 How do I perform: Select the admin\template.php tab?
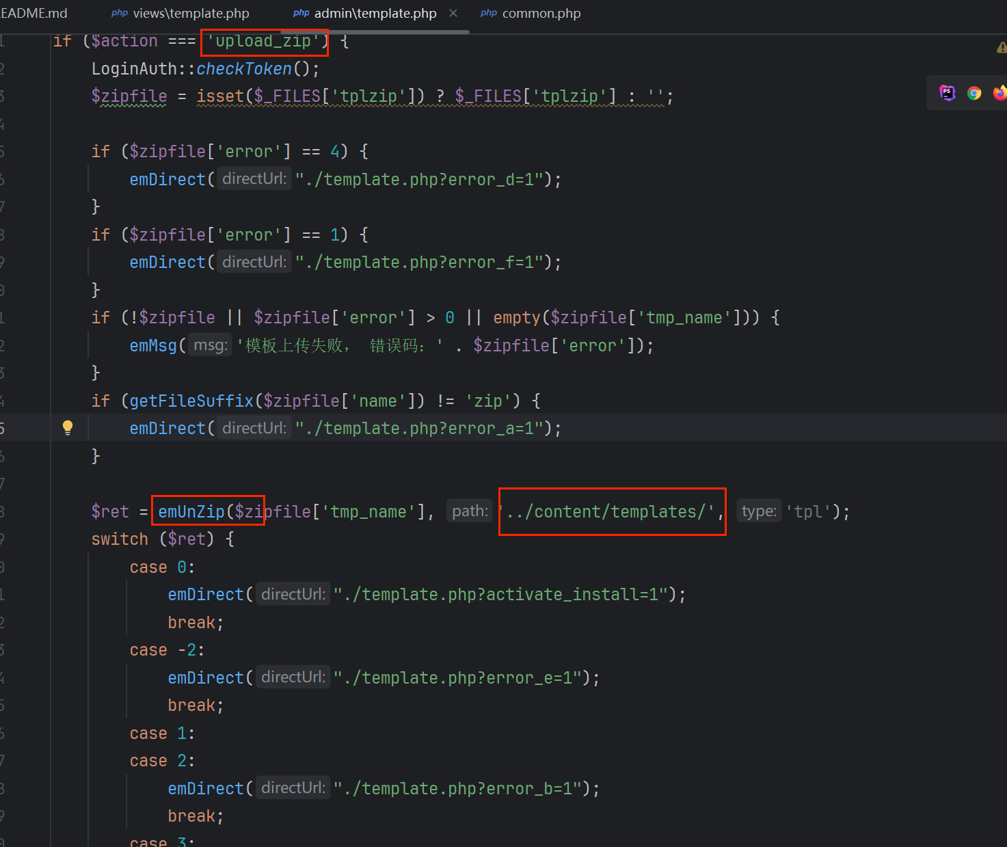pyautogui.click(x=375, y=14)
